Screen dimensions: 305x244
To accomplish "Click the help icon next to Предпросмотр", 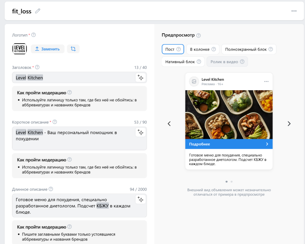I will (198, 35).
